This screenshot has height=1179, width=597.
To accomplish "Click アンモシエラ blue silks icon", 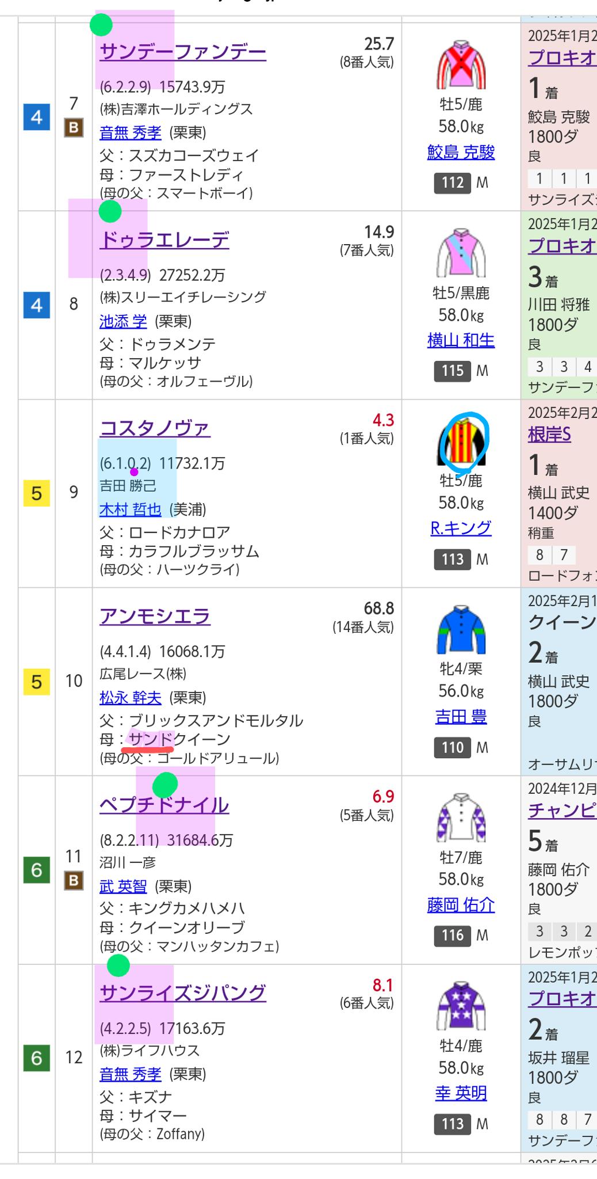I will tap(461, 630).
